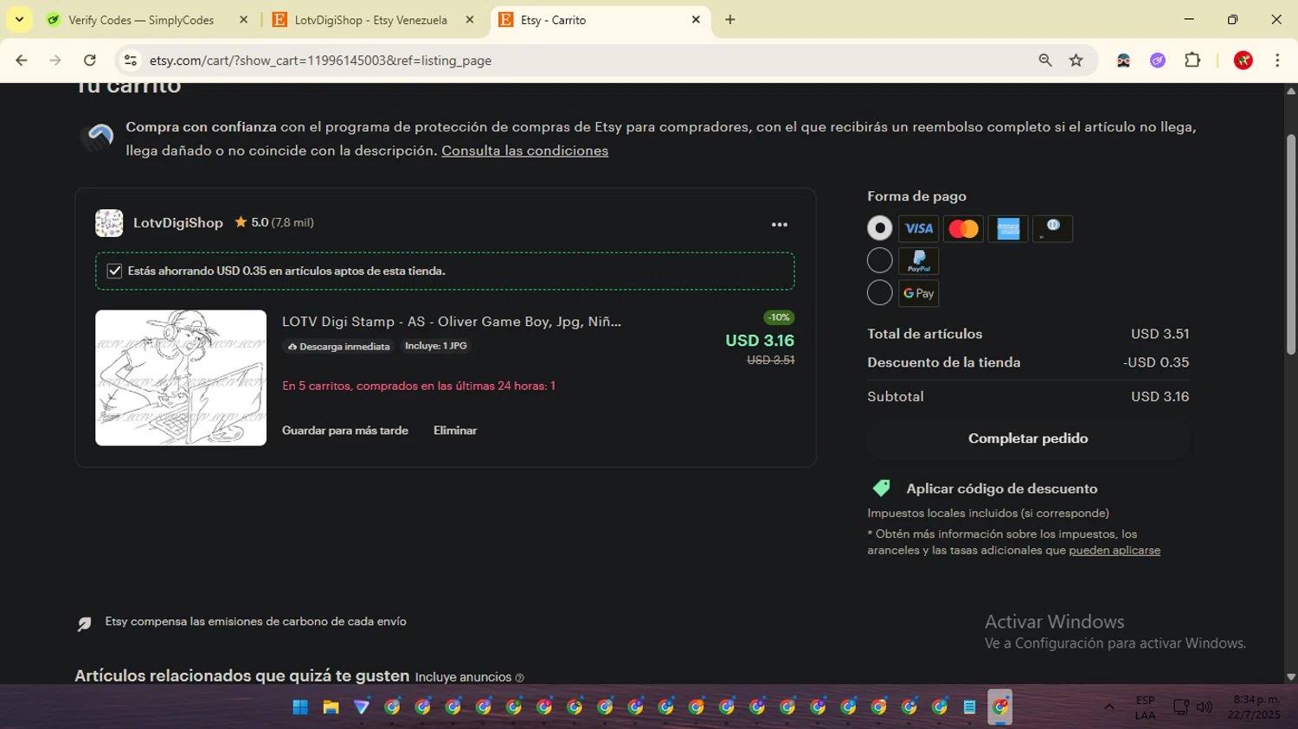Open the Chrome three-dot menu
The image size is (1298, 729).
1277,61
